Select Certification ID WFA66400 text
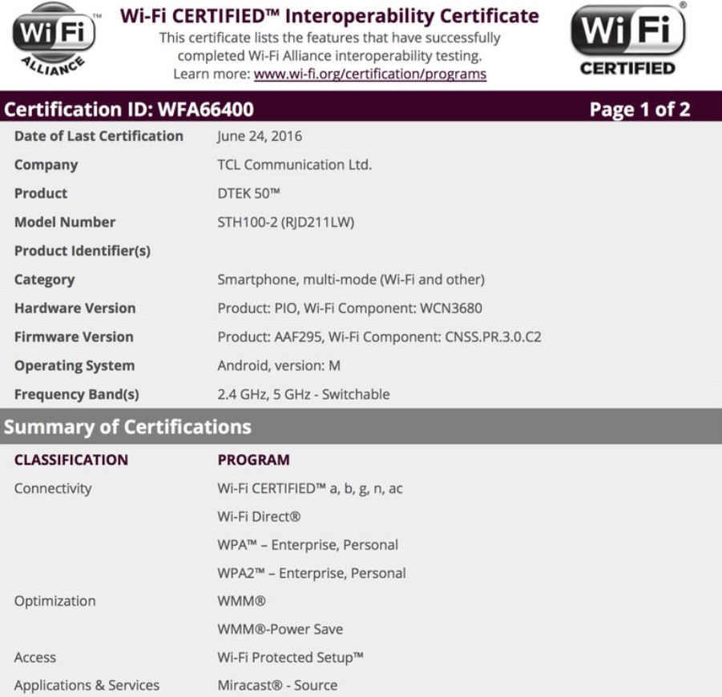This screenshot has width=722, height=697. pos(128,110)
